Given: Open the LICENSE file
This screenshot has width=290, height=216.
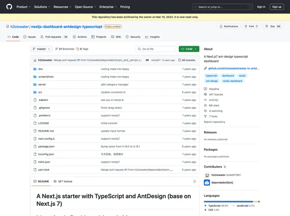Looking at the screenshot, I should coord(43,123).
